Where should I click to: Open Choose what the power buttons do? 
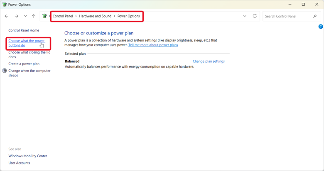coord(27,43)
